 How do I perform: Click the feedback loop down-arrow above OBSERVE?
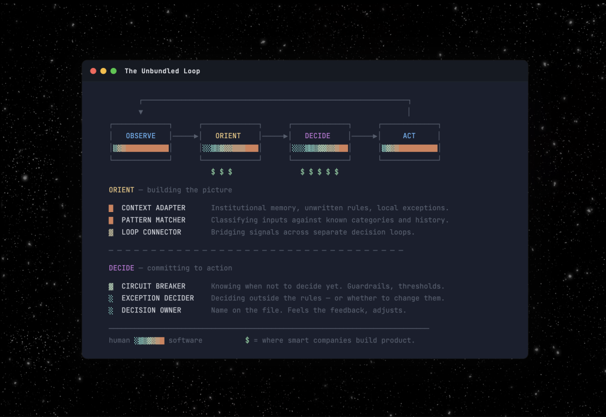click(141, 112)
